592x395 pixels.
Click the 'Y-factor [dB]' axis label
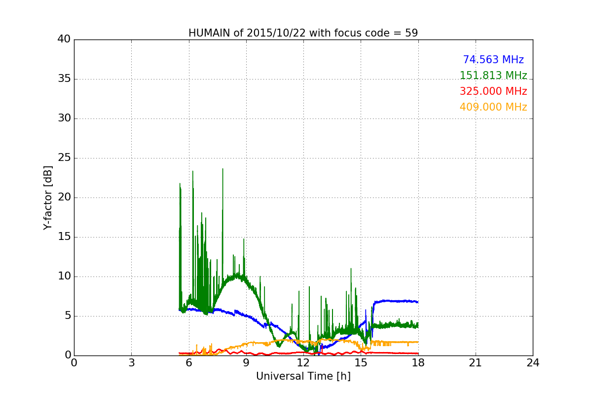(47, 197)
